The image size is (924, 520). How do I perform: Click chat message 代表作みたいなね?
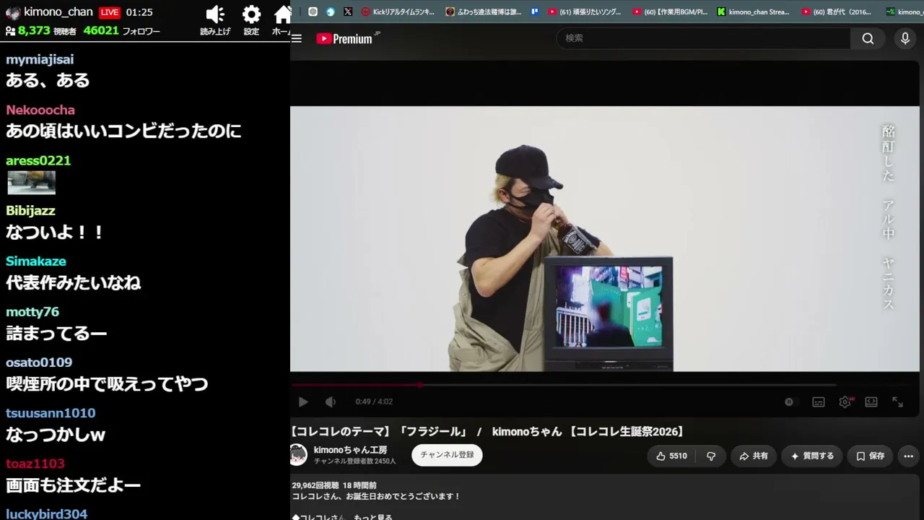point(73,282)
